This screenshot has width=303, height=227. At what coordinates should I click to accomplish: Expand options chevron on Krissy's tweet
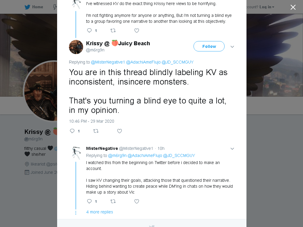click(x=232, y=46)
